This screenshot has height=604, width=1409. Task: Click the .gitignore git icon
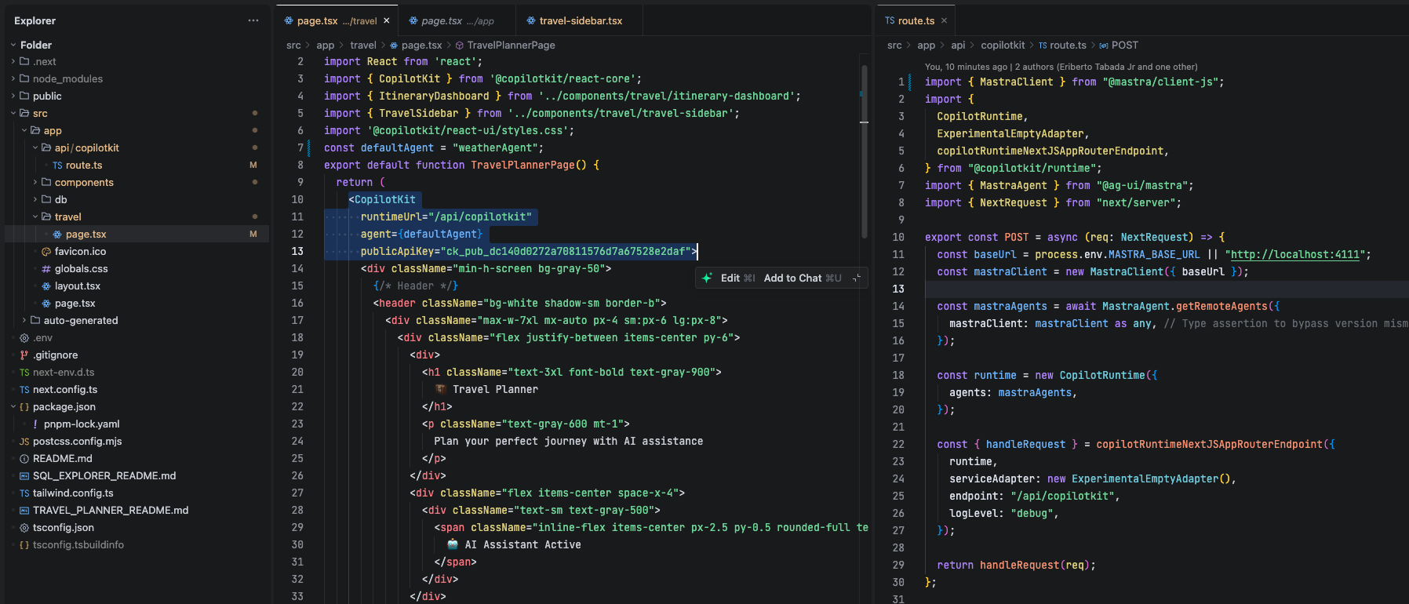pyautogui.click(x=24, y=355)
